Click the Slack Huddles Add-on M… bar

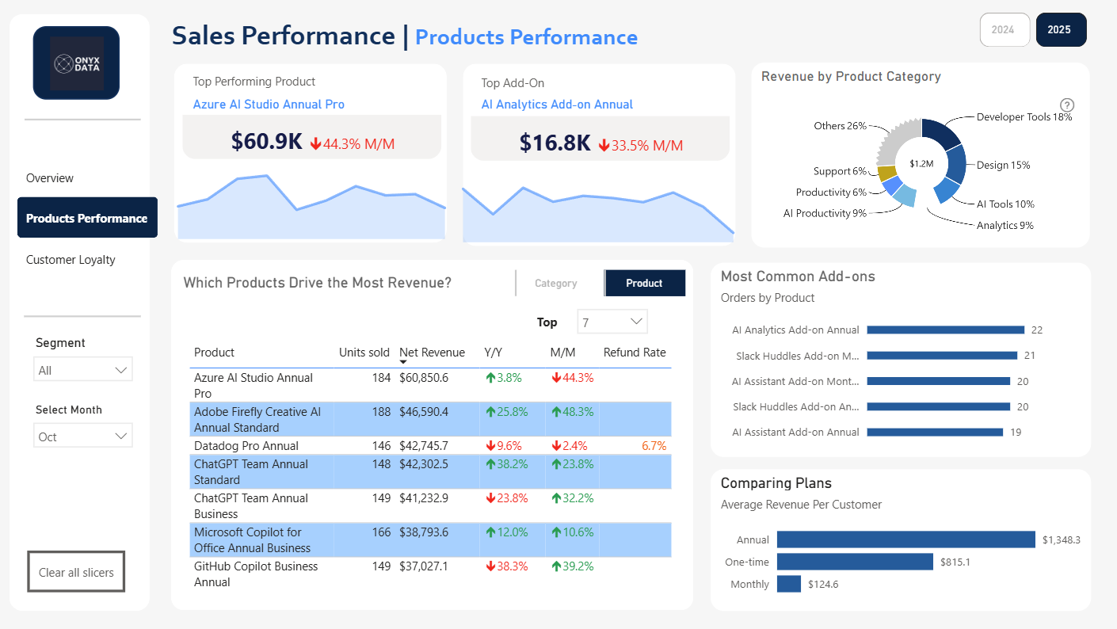[x=943, y=356]
